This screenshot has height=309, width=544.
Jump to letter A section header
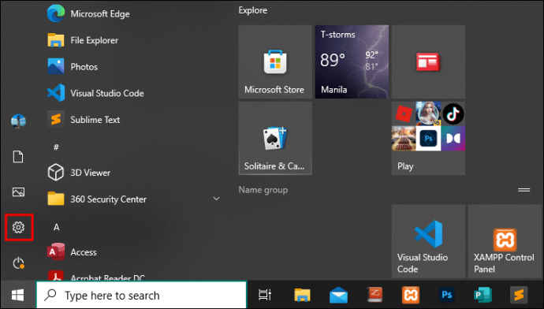pos(56,227)
